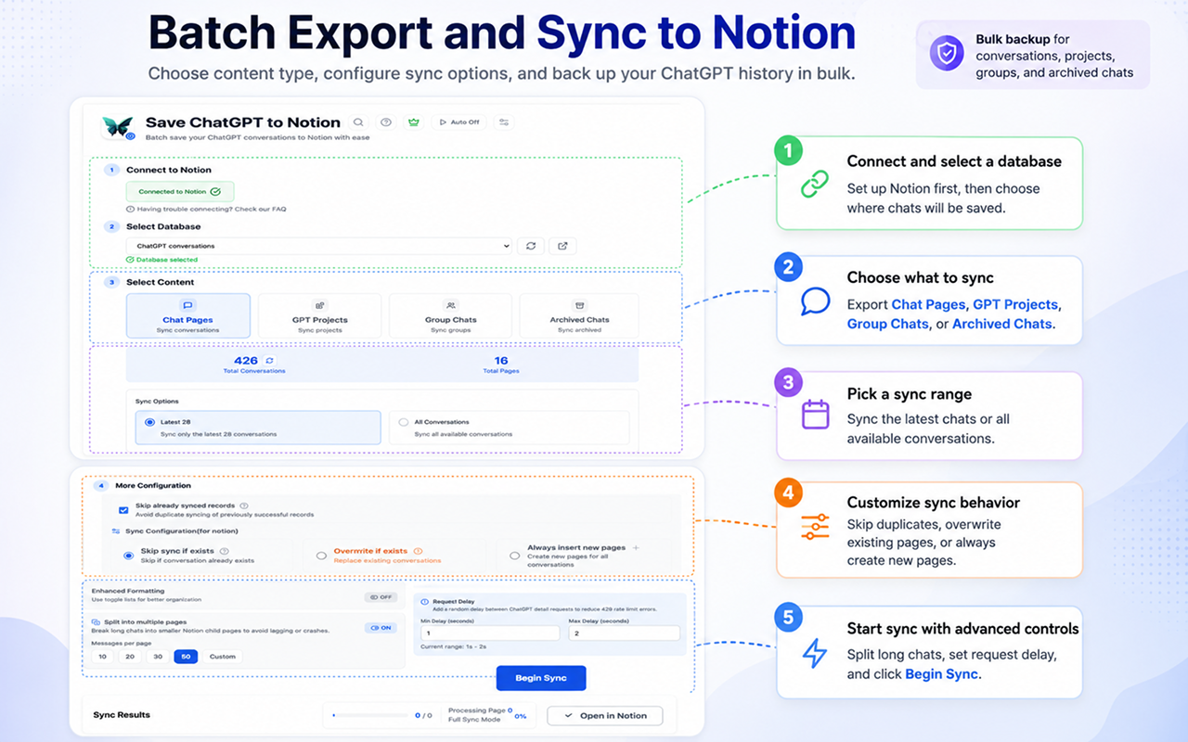Click the butterfly app logo
This screenshot has width=1188, height=742.
118,127
